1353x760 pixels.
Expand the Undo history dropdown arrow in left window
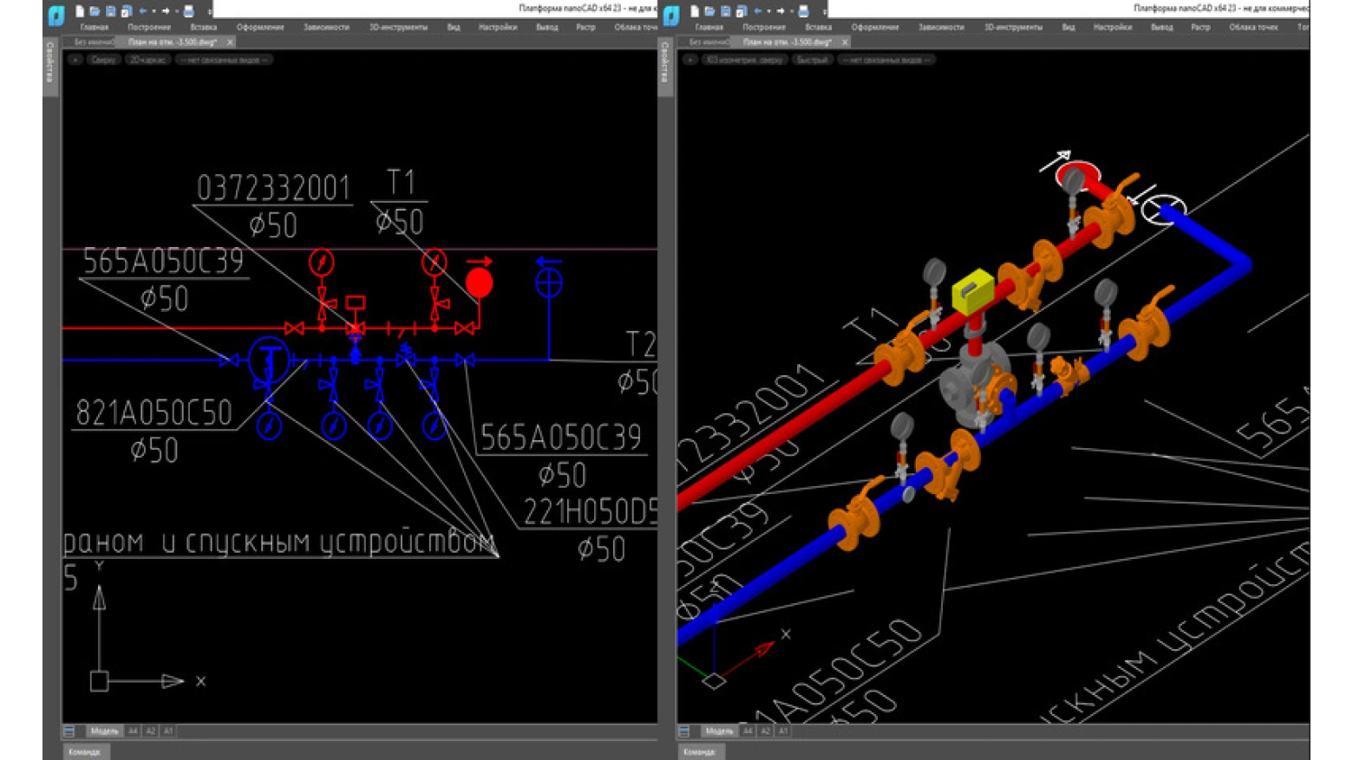click(154, 11)
